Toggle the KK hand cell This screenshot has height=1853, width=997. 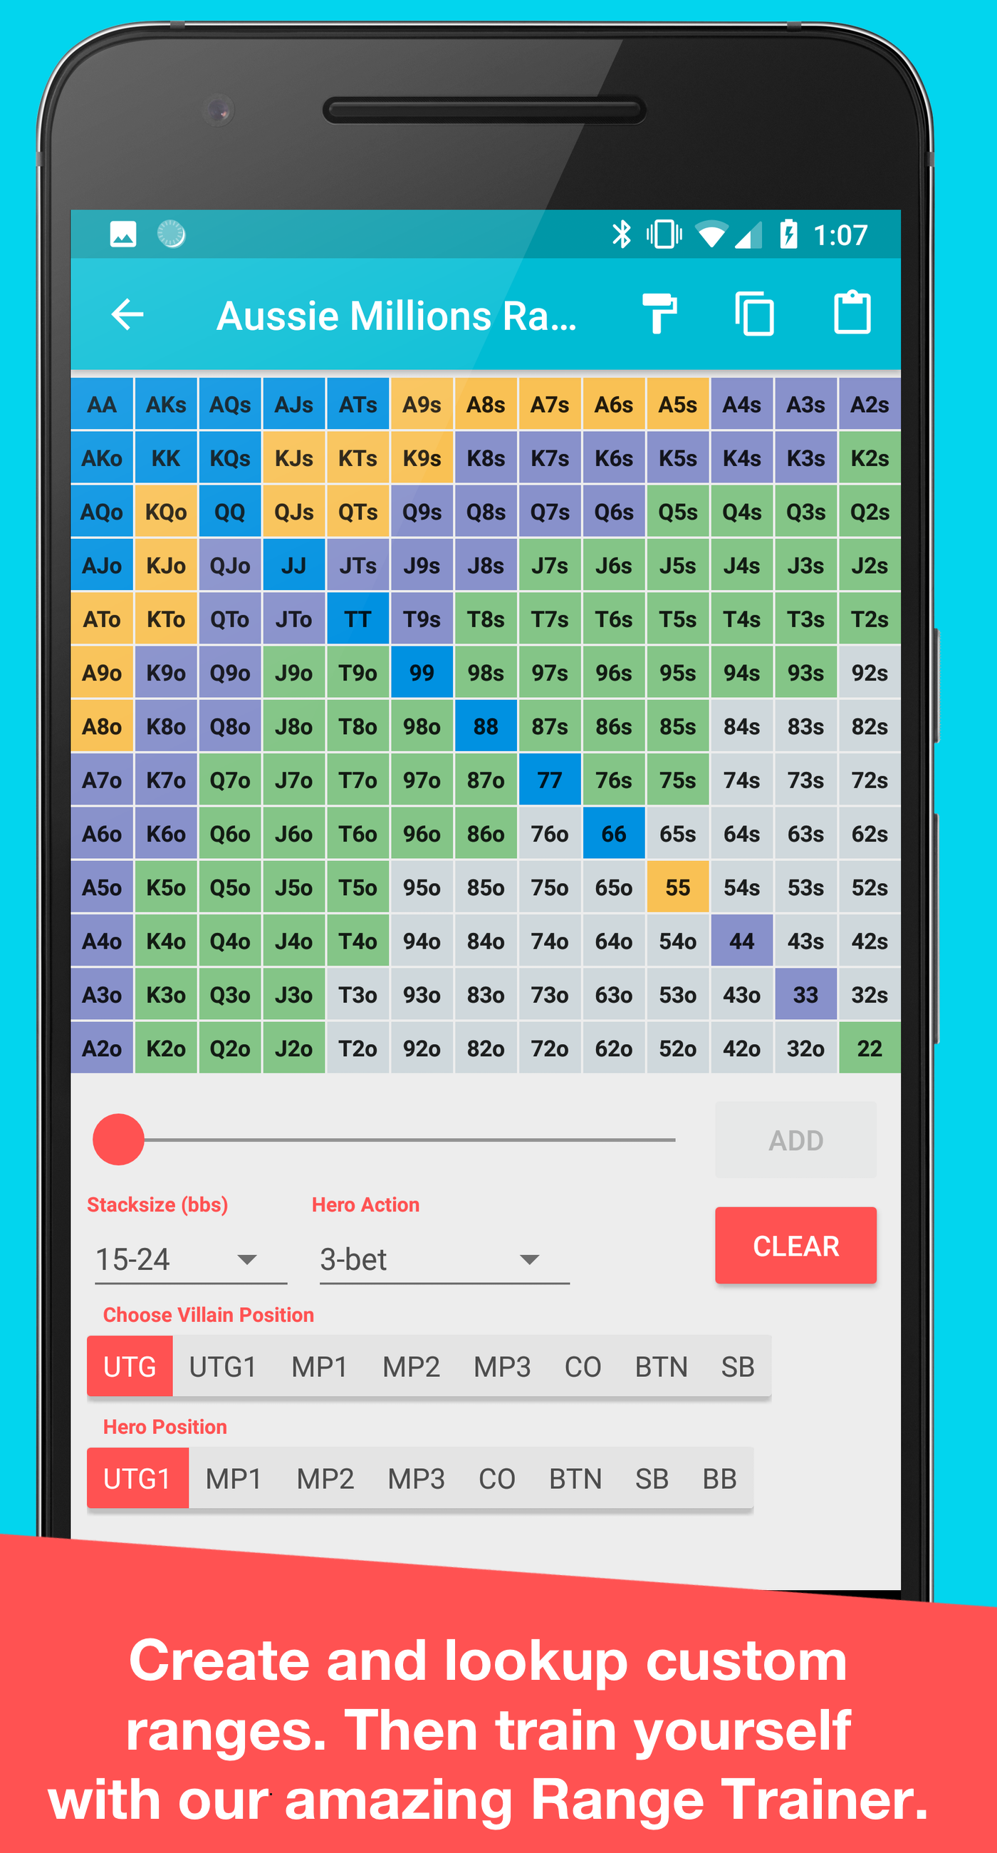(166, 458)
